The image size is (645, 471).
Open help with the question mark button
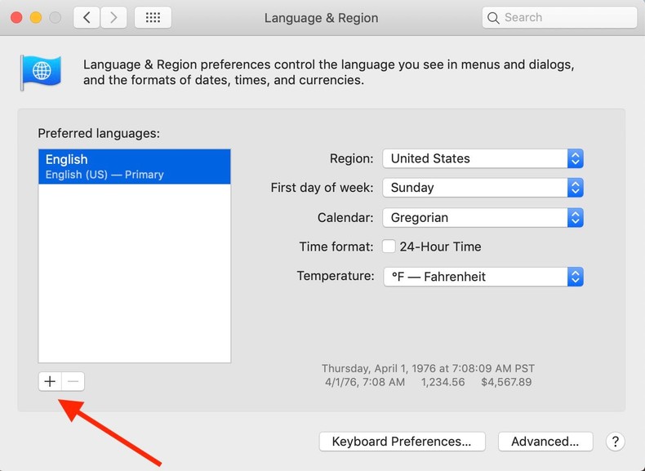pos(616,442)
